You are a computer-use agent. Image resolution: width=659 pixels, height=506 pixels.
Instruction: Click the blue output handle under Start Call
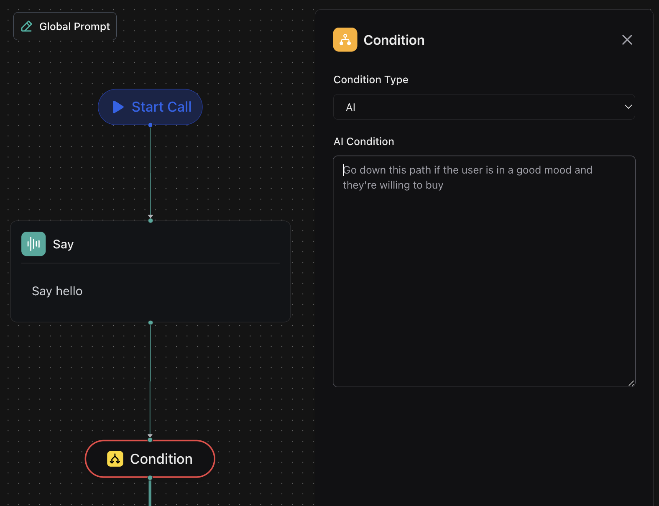(x=150, y=125)
